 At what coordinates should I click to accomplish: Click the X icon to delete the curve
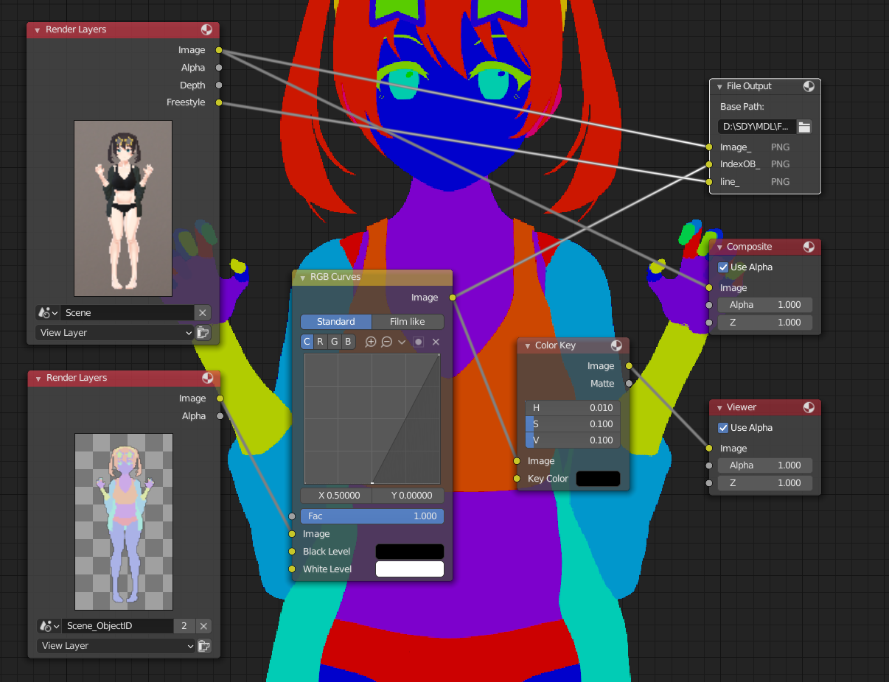point(435,341)
